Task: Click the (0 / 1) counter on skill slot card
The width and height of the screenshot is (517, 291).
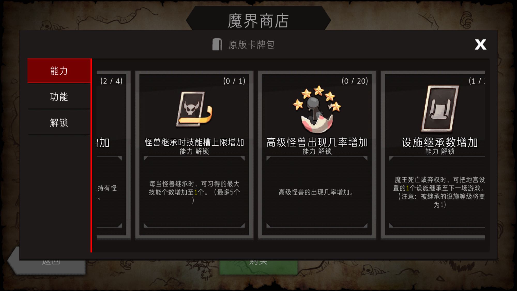Action: pyautogui.click(x=234, y=81)
